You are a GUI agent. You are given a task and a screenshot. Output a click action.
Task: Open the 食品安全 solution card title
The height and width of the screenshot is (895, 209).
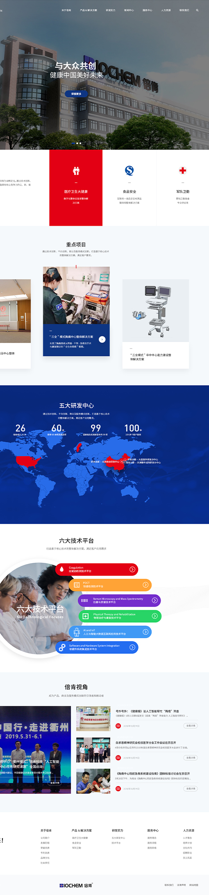click(x=129, y=192)
